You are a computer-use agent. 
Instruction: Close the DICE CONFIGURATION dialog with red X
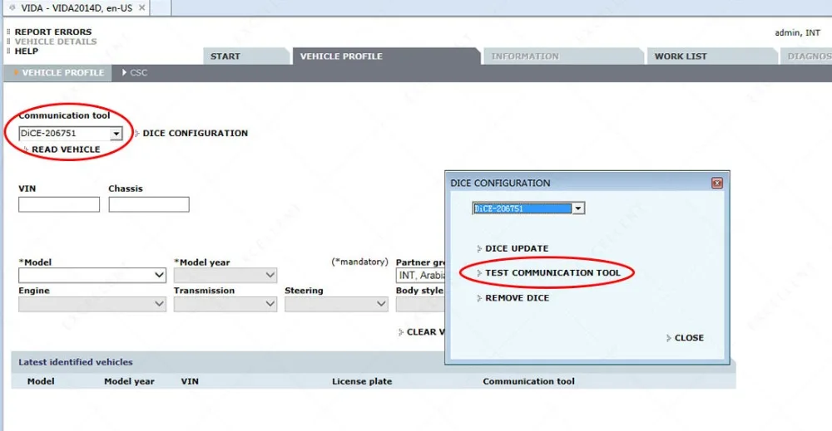click(x=717, y=184)
